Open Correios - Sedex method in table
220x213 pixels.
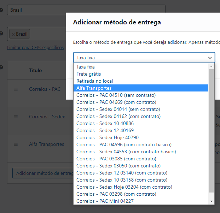(x=47, y=117)
